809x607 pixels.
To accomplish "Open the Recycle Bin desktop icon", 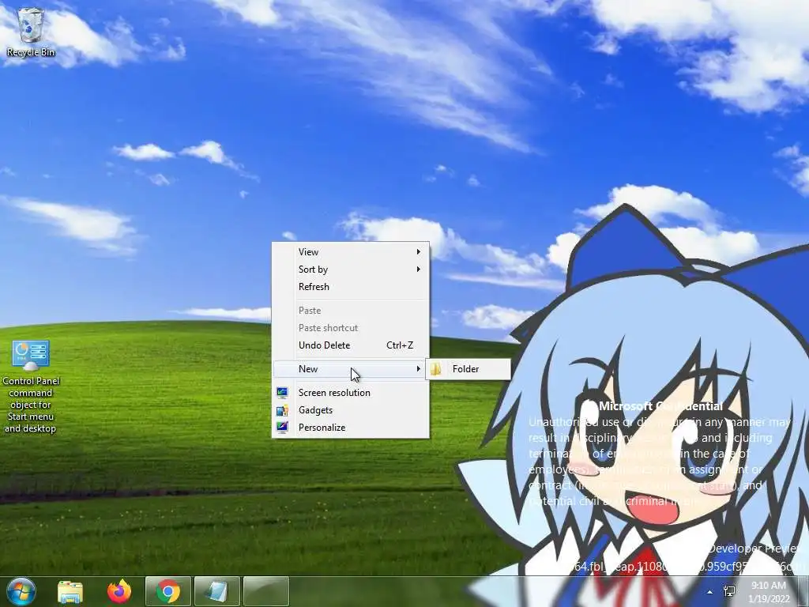I will coord(31,32).
